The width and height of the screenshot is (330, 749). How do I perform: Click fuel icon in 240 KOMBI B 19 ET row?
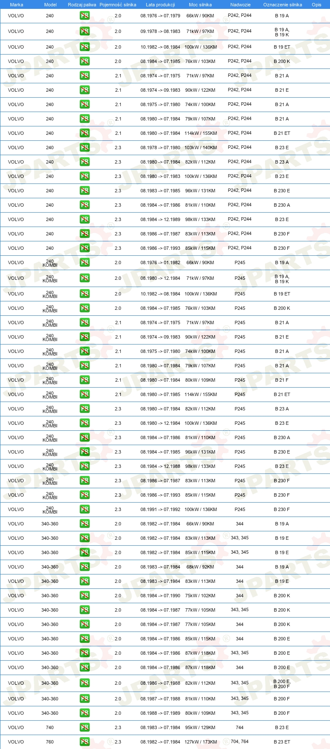[85, 294]
